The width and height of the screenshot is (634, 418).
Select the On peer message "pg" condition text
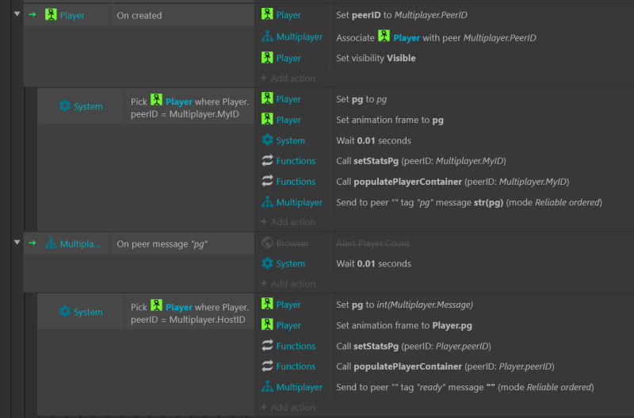(x=162, y=244)
